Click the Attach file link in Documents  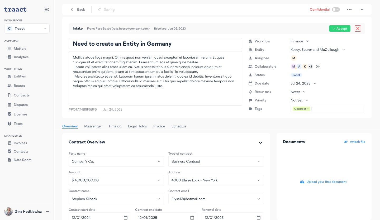coord(357,142)
